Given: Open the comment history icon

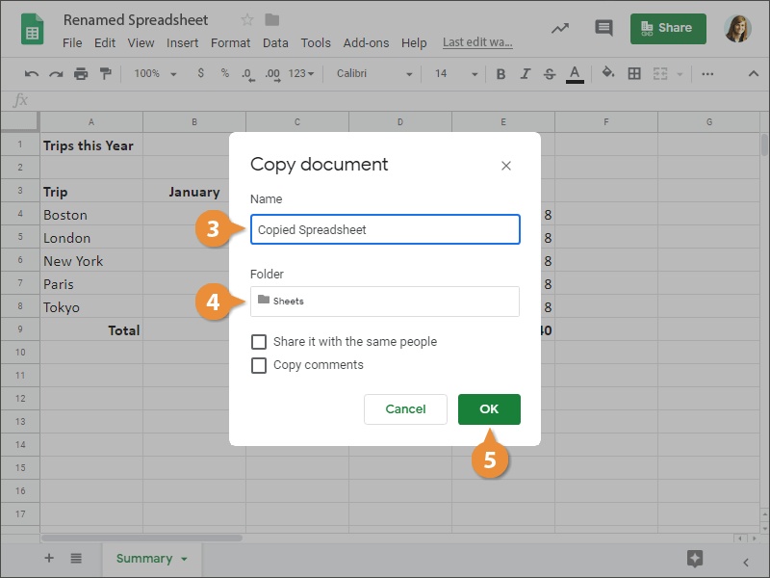Looking at the screenshot, I should (603, 28).
